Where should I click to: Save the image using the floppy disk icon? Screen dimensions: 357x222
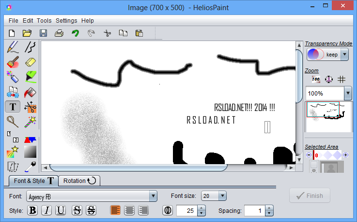click(43, 33)
